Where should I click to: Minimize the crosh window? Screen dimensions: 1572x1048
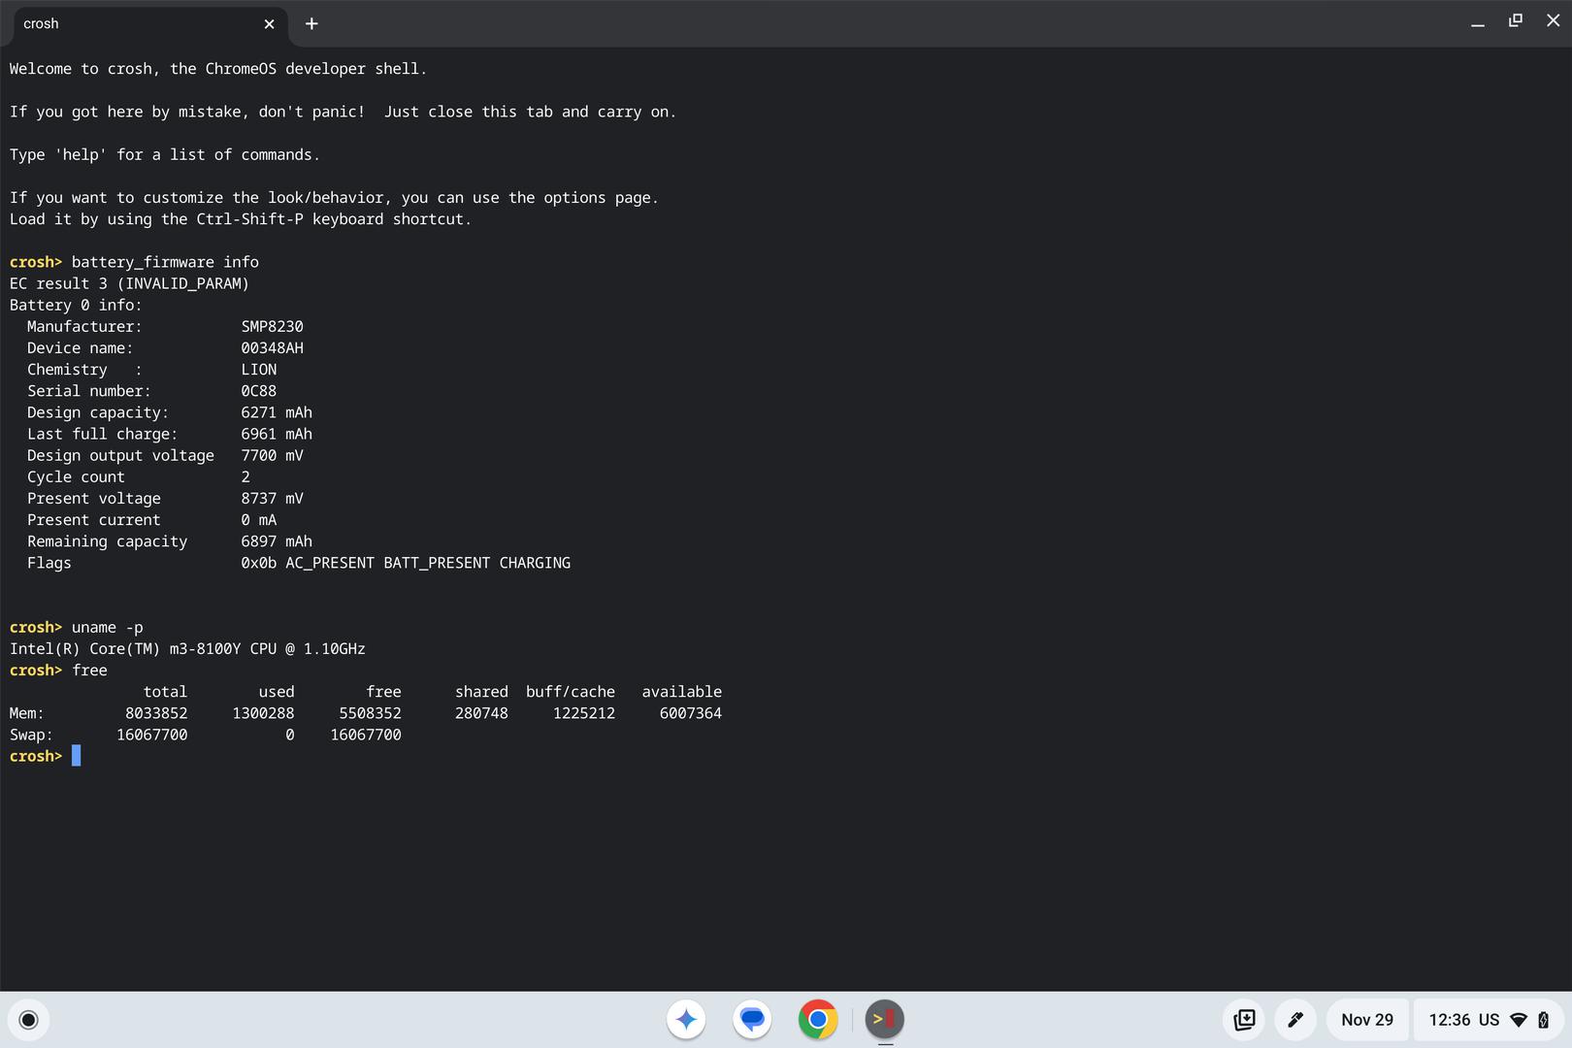click(1477, 22)
